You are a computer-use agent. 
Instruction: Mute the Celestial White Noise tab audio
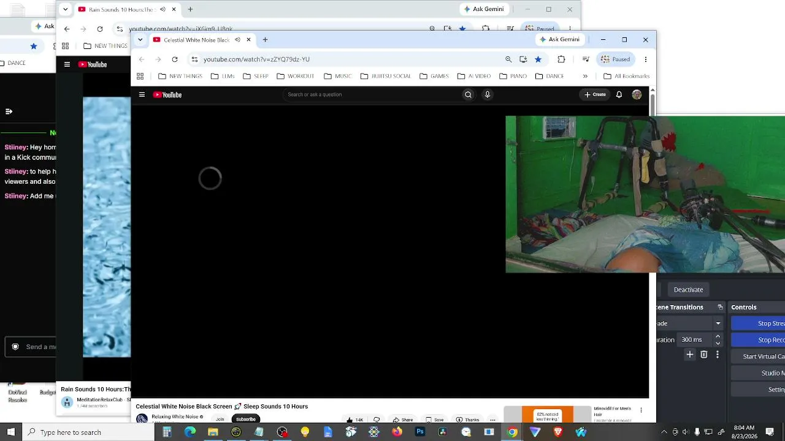point(237,40)
